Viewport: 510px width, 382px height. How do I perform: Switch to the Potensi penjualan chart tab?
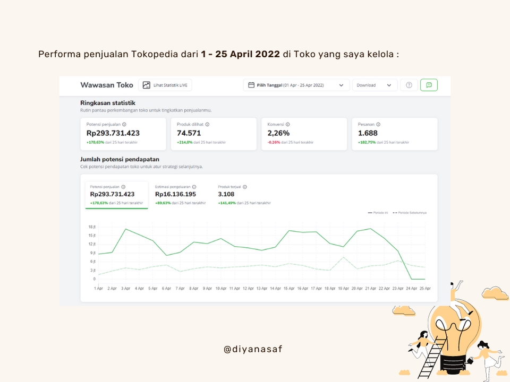[116, 195]
